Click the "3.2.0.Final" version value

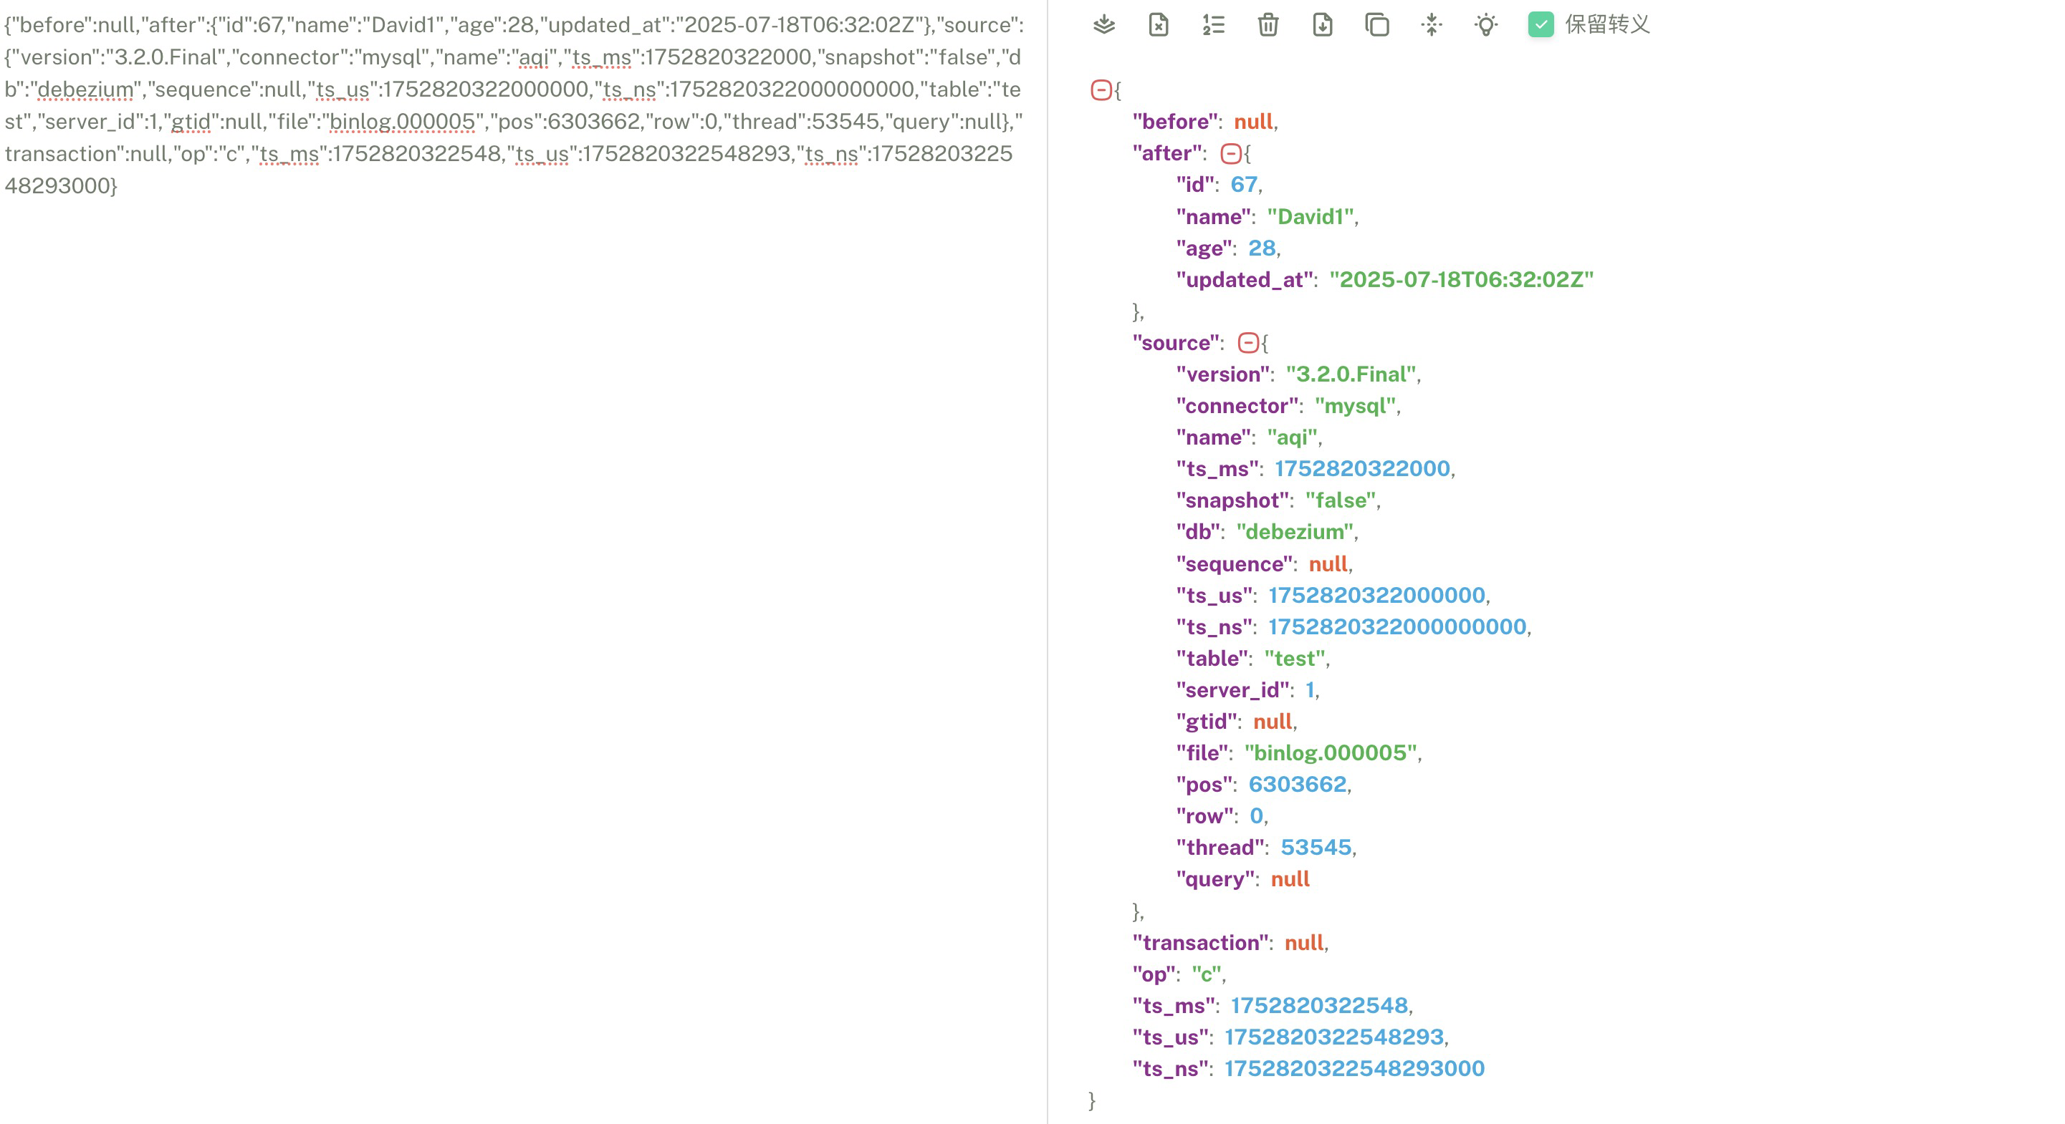click(1351, 374)
